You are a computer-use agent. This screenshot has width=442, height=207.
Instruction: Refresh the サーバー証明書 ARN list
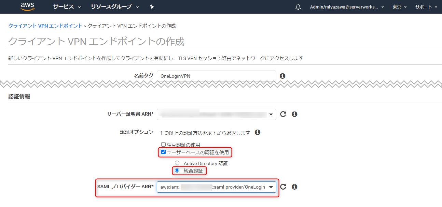tap(283, 114)
